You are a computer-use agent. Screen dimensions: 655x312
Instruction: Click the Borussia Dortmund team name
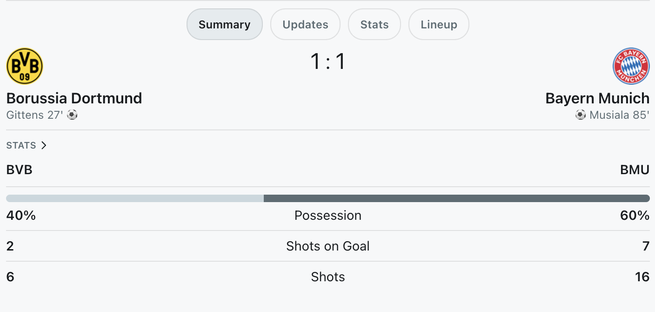coord(74,98)
